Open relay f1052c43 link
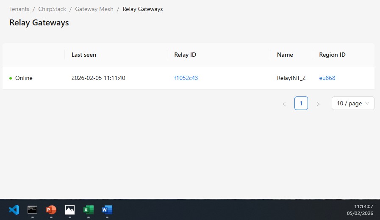Image resolution: width=380 pixels, height=220 pixels. coord(186,78)
